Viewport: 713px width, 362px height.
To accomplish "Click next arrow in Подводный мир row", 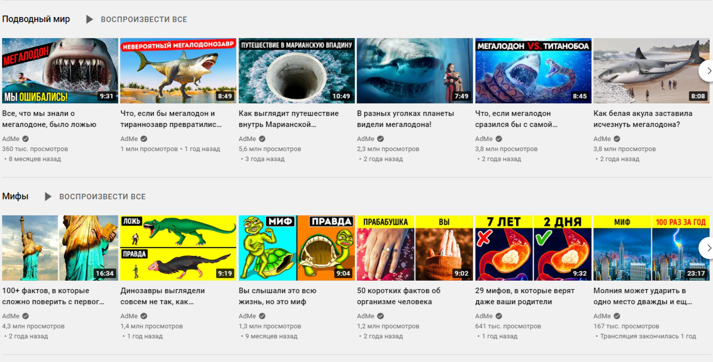I will [x=707, y=71].
